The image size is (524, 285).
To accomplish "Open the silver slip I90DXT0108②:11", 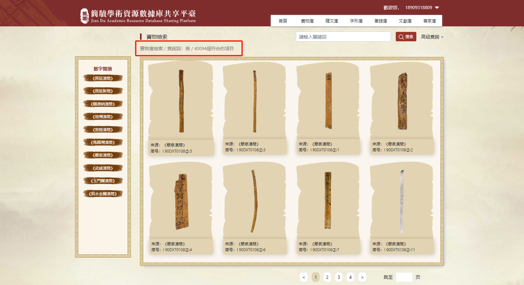I will pos(402,202).
